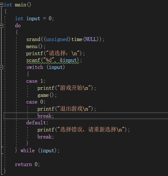Click the printf "退出游戏\n" line
Viewport: 168px width, 176px height.
67,109
